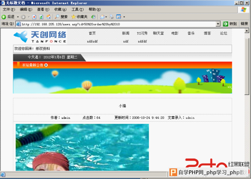Click the 点击数 64 text
The width and height of the screenshot is (251, 179).
(91, 118)
